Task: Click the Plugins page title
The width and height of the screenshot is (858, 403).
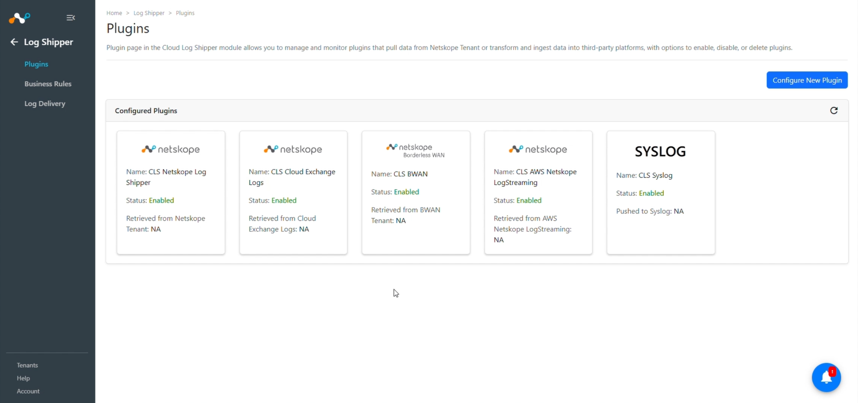Action: tap(128, 28)
